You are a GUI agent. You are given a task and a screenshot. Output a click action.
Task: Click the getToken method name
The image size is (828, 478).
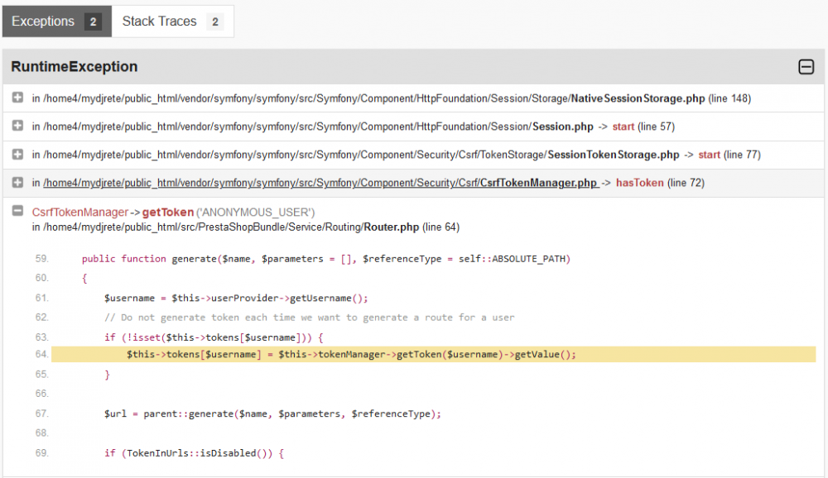click(168, 212)
